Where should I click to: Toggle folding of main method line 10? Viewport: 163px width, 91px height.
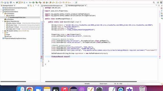tap(44, 22)
